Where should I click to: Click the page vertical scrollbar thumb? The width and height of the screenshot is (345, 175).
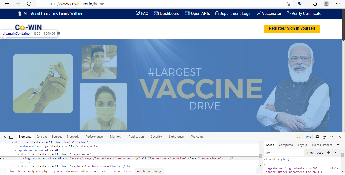[343, 24]
